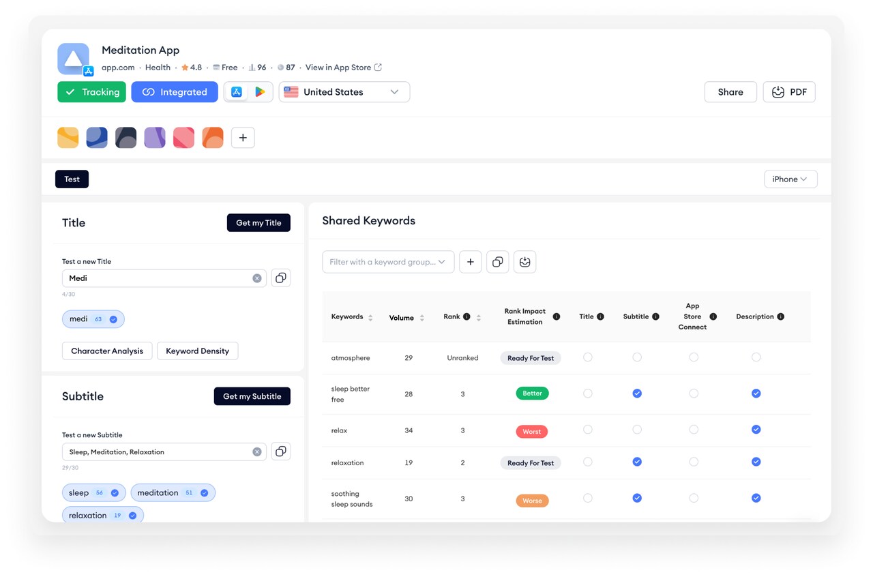
Task: Clear the Subtitle input with the X icon
Action: click(257, 452)
